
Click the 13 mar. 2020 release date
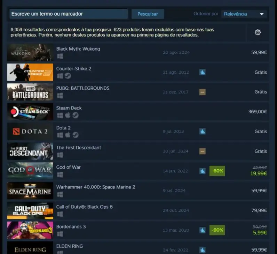point(176,230)
